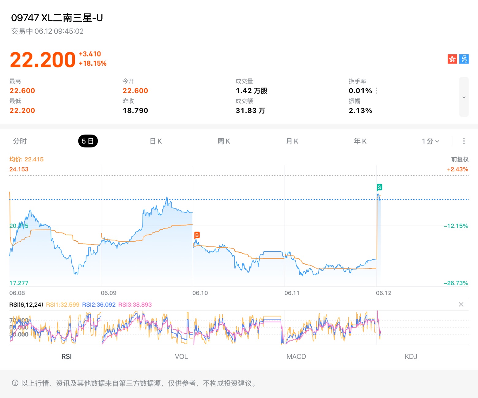This screenshot has height=398, width=478.
Task: Click the RSI(6,12,24) parameter label
Action: tap(26, 304)
